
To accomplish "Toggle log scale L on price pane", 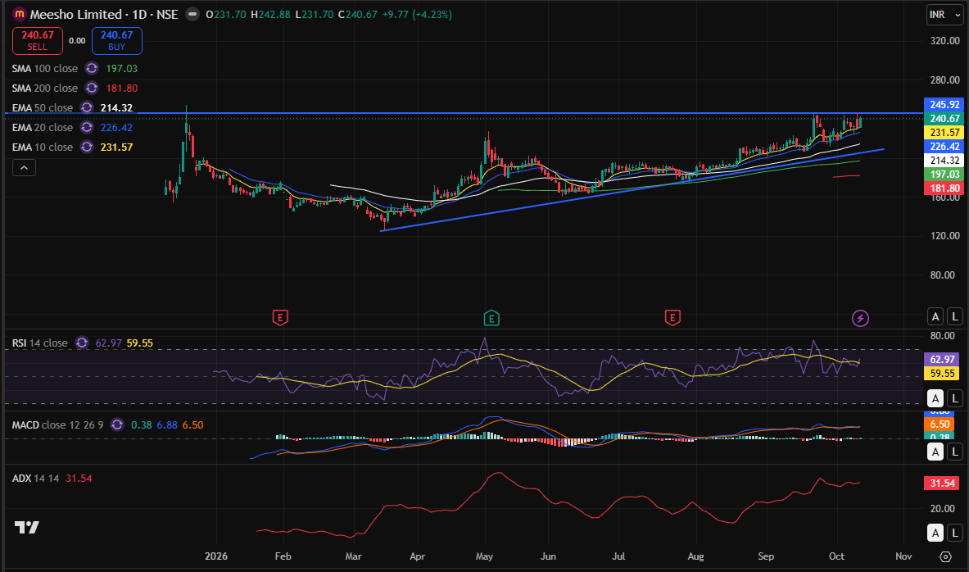I will coord(955,316).
